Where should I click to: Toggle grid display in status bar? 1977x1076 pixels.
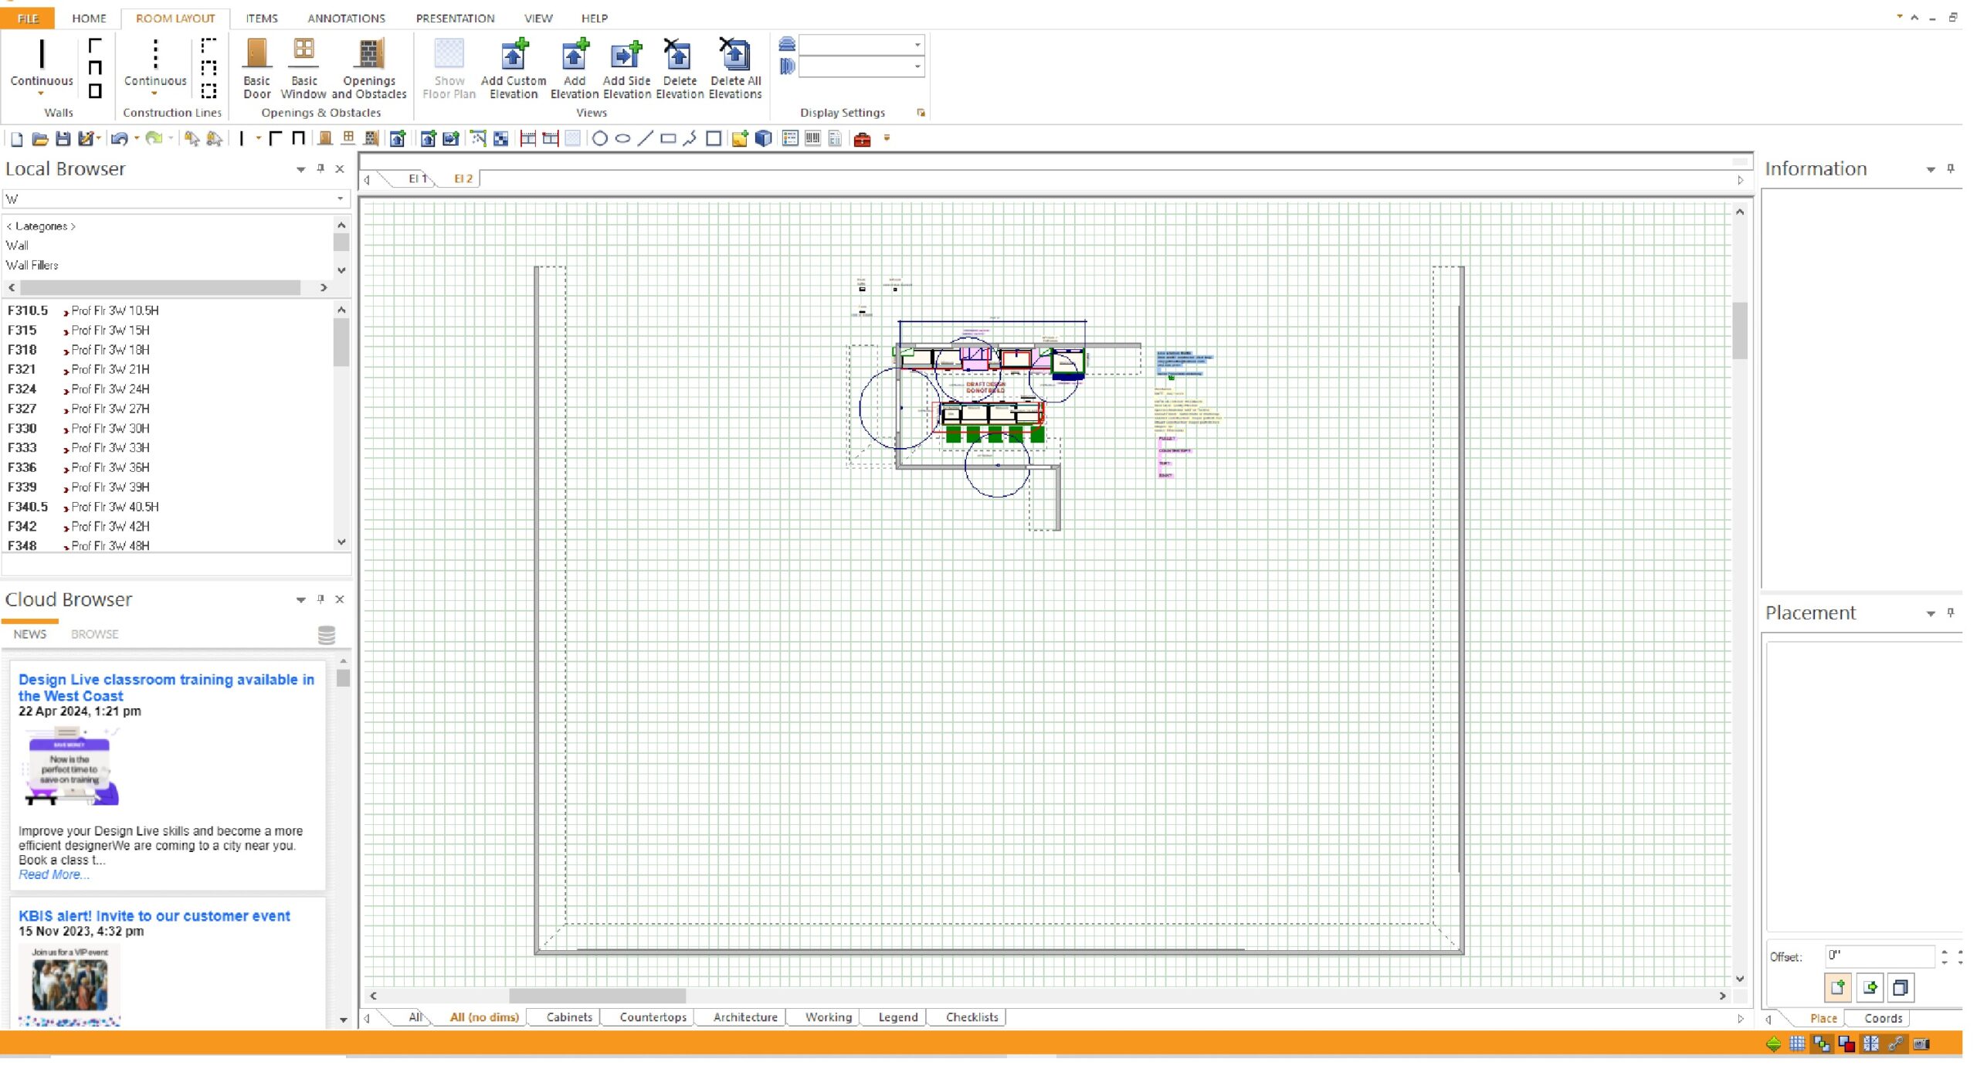point(1797,1044)
